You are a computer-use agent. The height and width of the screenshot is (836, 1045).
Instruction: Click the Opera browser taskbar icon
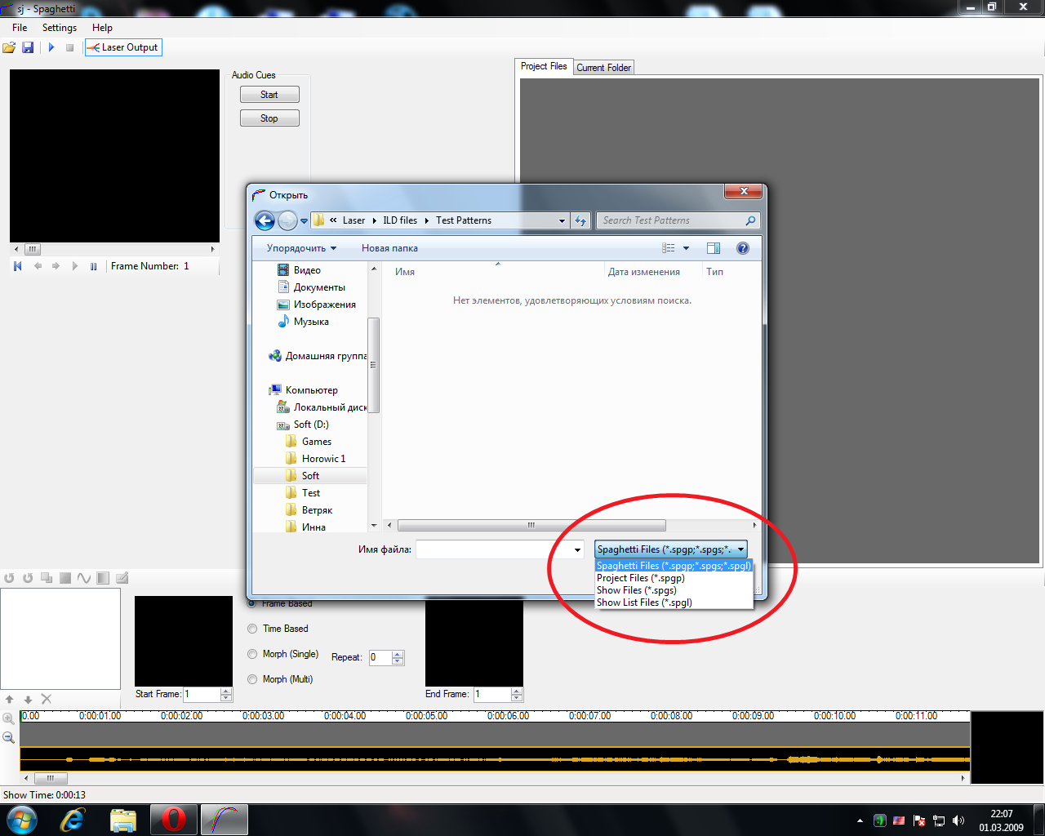[x=173, y=820]
